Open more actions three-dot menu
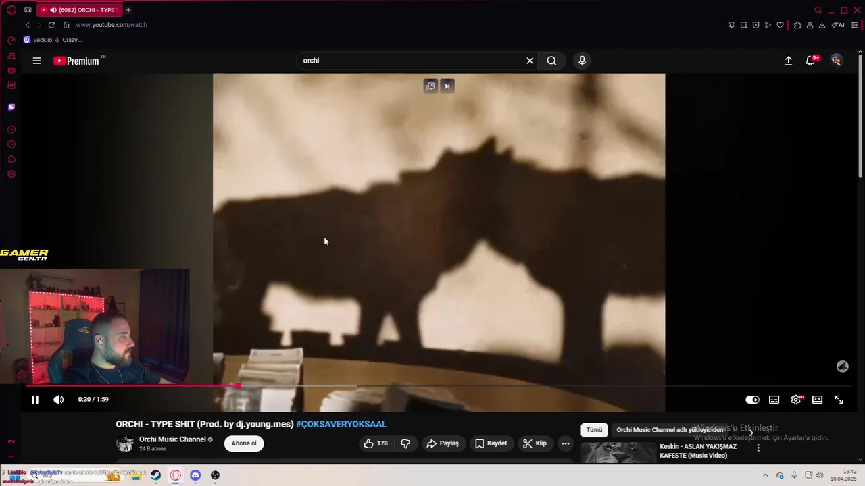865x486 pixels. [x=566, y=443]
